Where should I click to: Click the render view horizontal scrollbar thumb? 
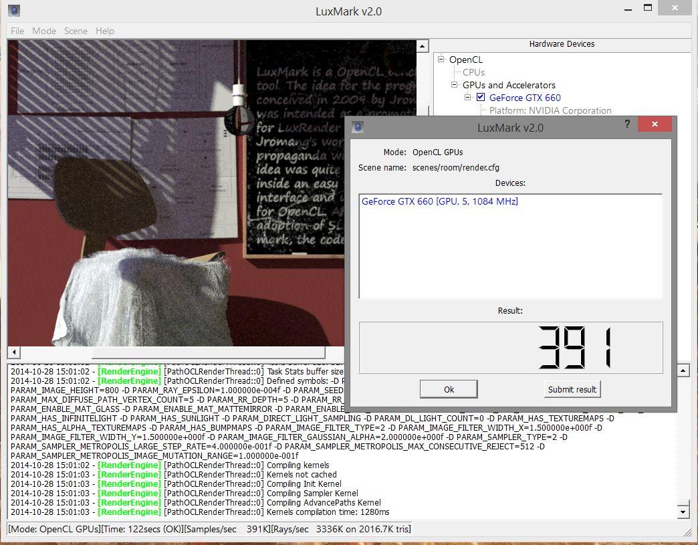[209, 352]
